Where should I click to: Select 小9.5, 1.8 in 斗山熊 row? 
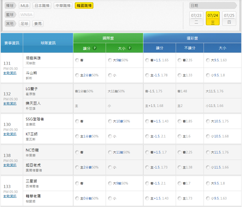(208, 75)
